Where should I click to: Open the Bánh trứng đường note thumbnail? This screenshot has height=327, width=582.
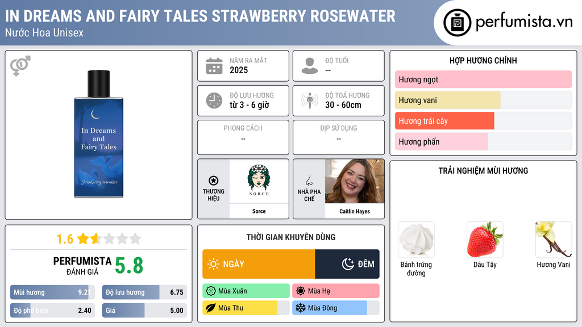point(416,240)
